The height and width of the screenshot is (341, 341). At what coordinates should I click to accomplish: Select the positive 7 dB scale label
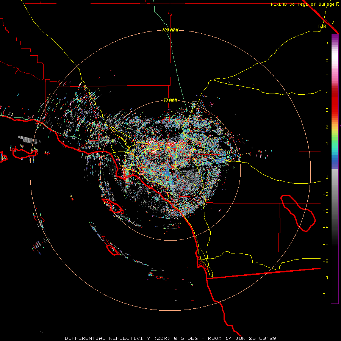tap(327, 42)
